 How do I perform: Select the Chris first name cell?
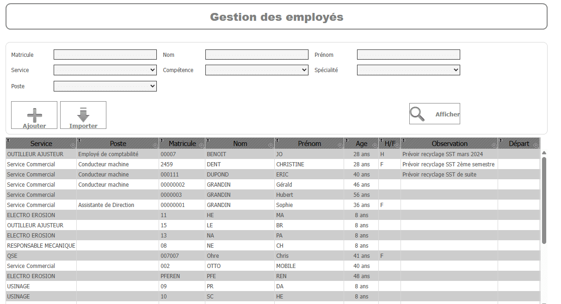click(x=309, y=256)
